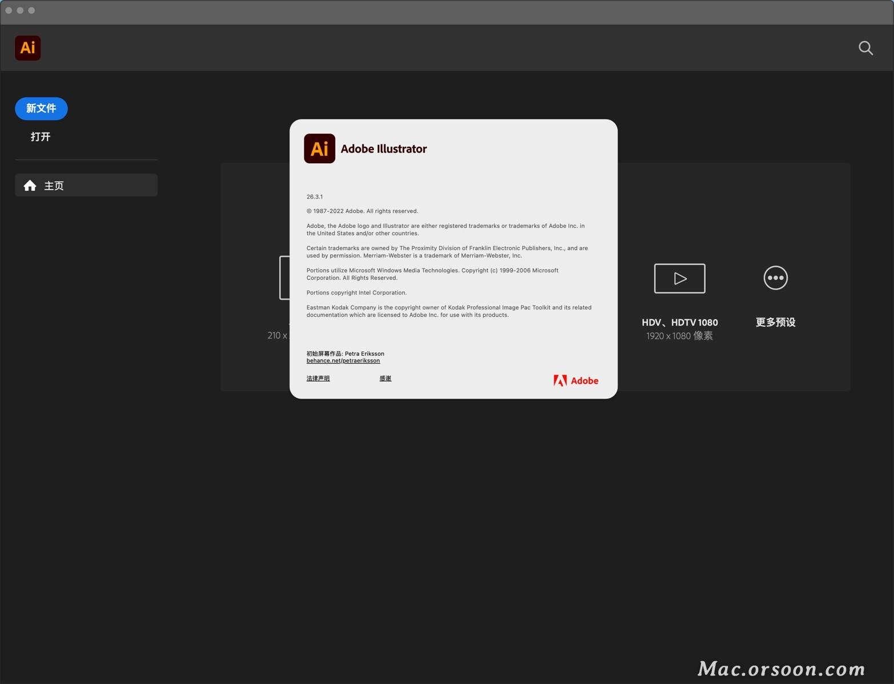Select the 主页 home sidebar item
Screen dimensions: 894x684
(x=86, y=185)
